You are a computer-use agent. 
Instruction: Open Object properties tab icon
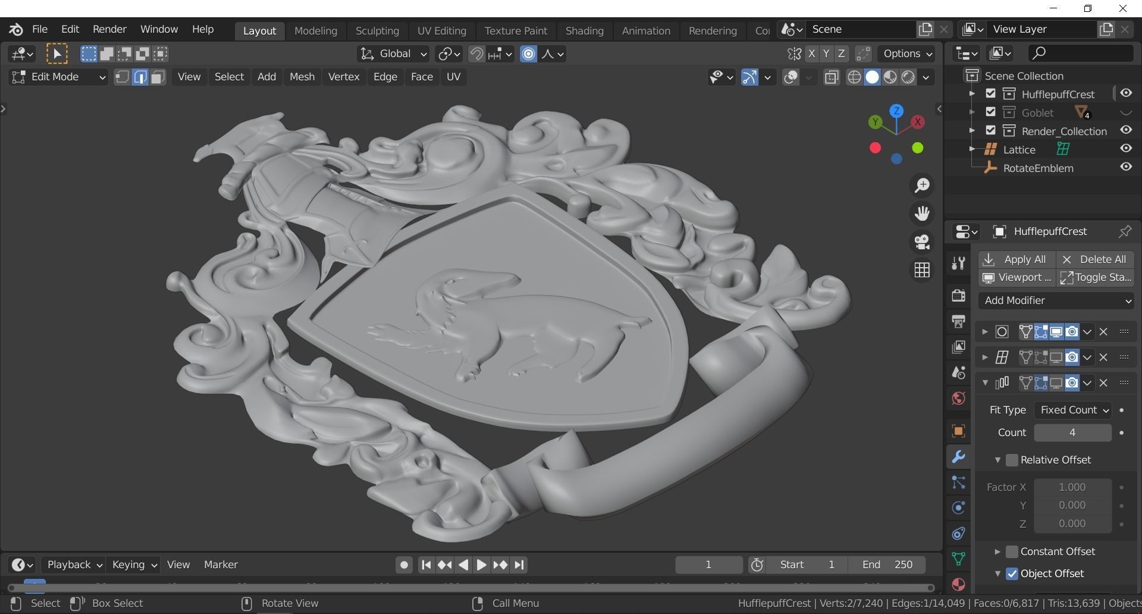tap(958, 431)
